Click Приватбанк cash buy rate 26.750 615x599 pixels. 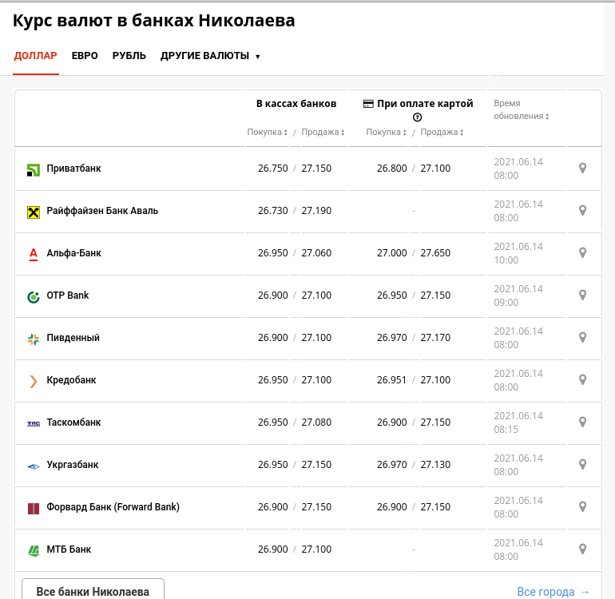pos(273,169)
